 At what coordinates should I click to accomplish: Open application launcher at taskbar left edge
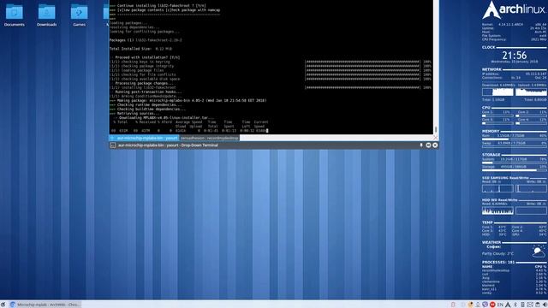tap(3, 305)
